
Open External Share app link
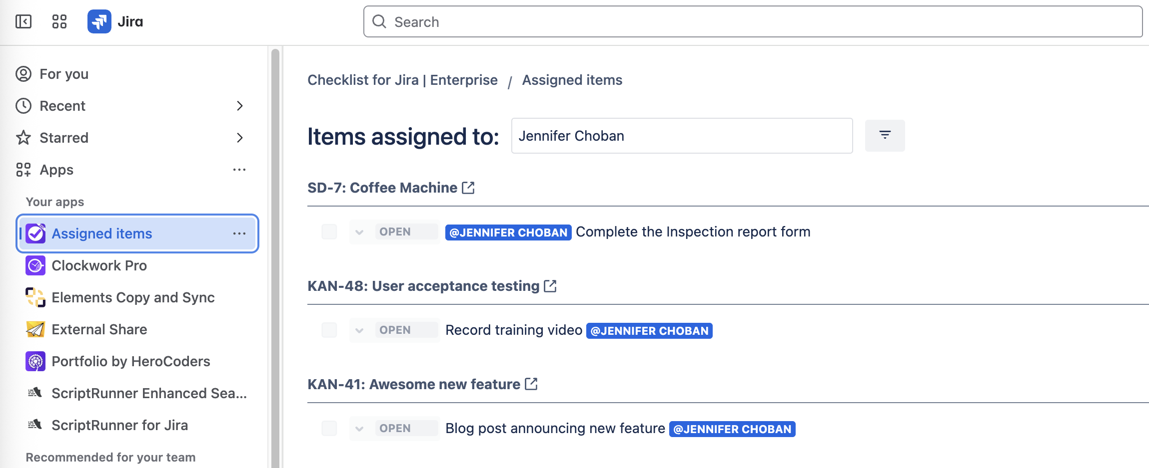(x=99, y=329)
